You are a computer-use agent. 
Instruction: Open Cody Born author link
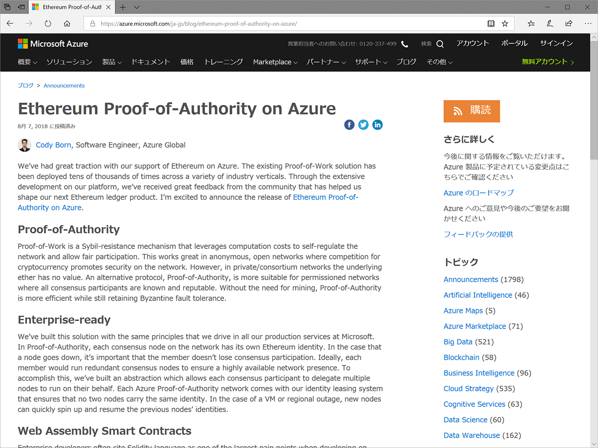tap(54, 145)
